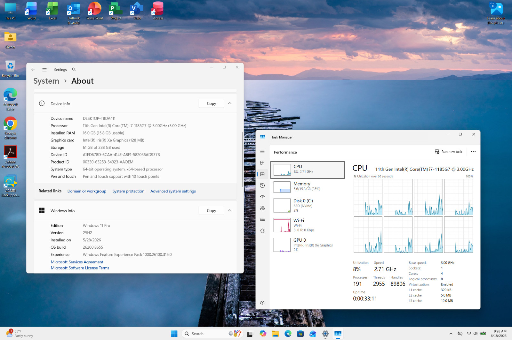This screenshot has height=340, width=512.
Task: Select the Outlook (classic) desktop shortcut
Action: (74, 13)
